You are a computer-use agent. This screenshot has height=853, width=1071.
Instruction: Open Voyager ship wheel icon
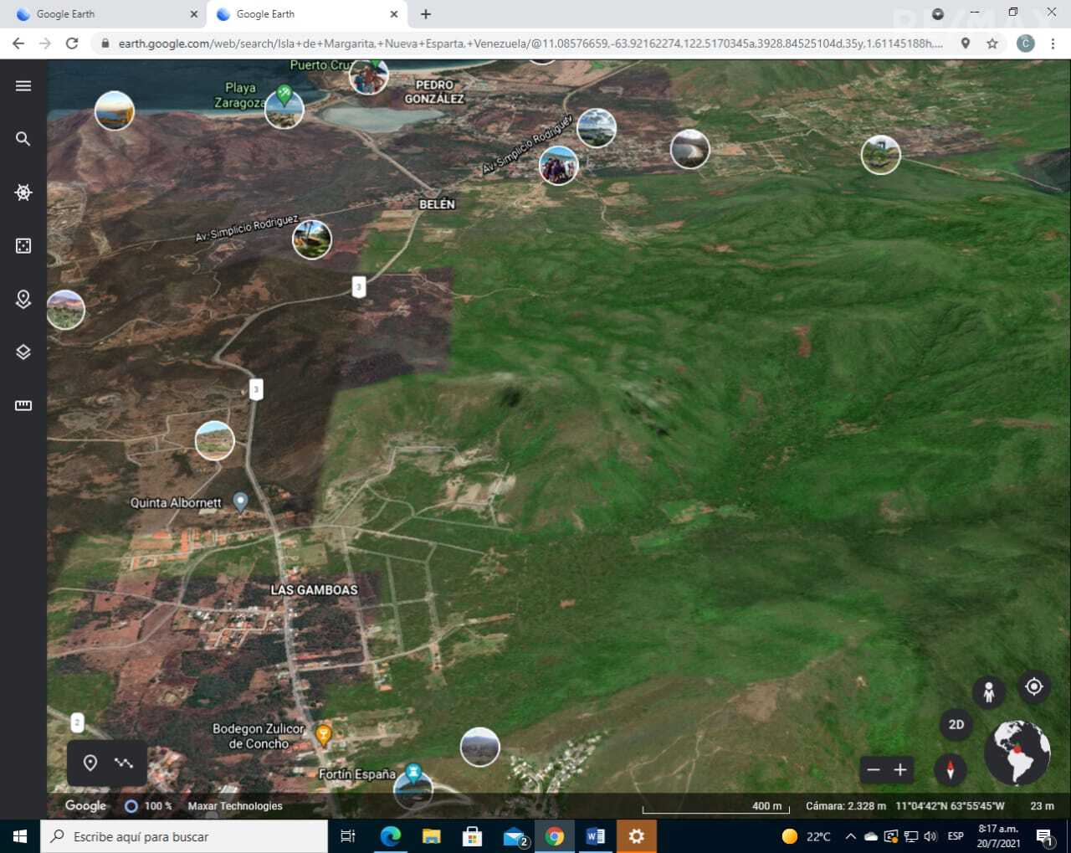tap(23, 193)
